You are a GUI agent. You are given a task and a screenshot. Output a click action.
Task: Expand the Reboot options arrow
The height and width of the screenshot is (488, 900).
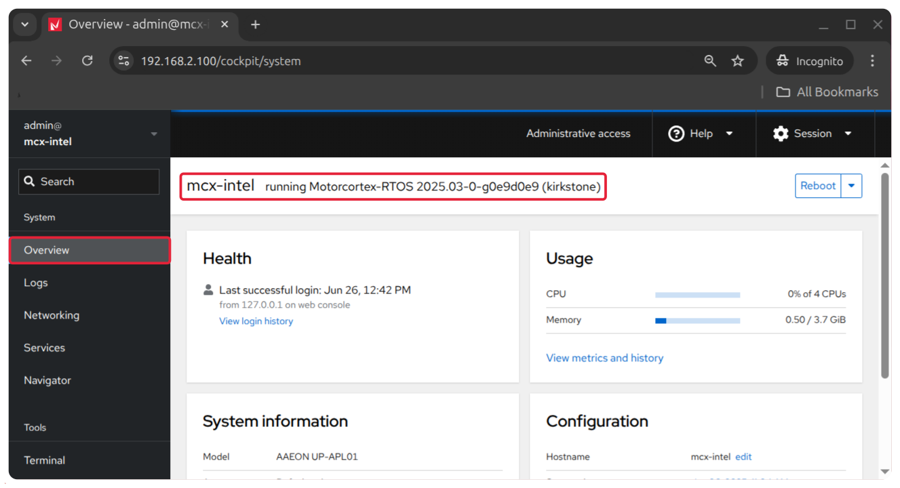[851, 186]
